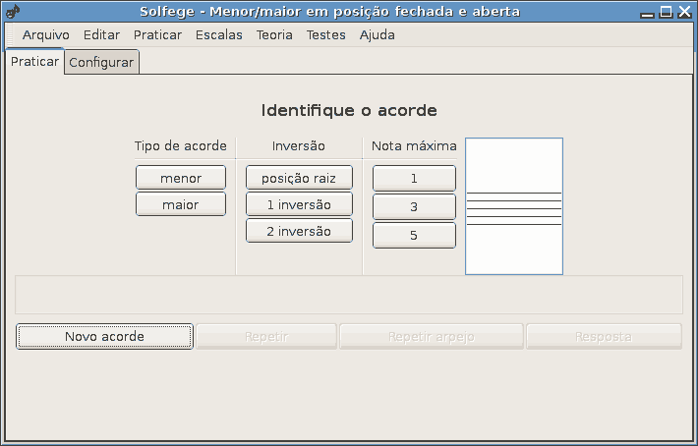Screen dimensions: 698x446
Task: Choose the maior chord type
Action: pyautogui.click(x=181, y=204)
